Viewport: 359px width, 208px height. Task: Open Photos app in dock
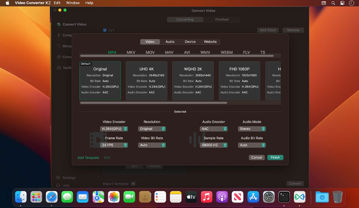[114, 197]
